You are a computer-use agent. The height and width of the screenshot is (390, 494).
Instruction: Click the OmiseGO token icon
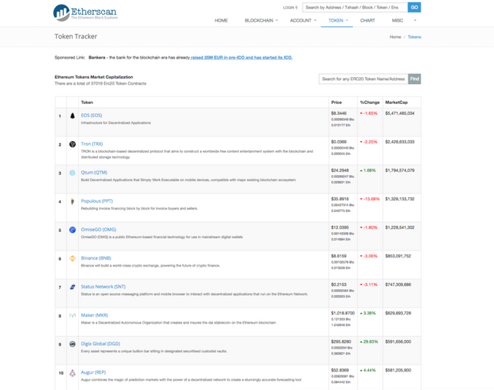(x=73, y=230)
